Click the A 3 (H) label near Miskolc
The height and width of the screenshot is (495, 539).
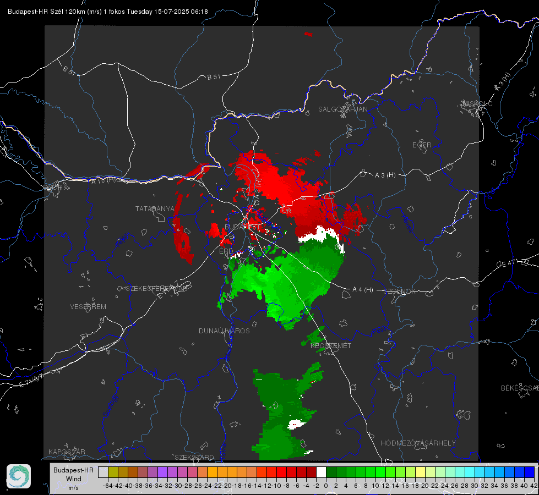(503, 82)
